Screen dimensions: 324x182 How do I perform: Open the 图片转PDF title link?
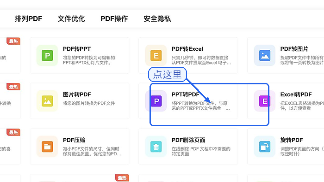[77, 94]
